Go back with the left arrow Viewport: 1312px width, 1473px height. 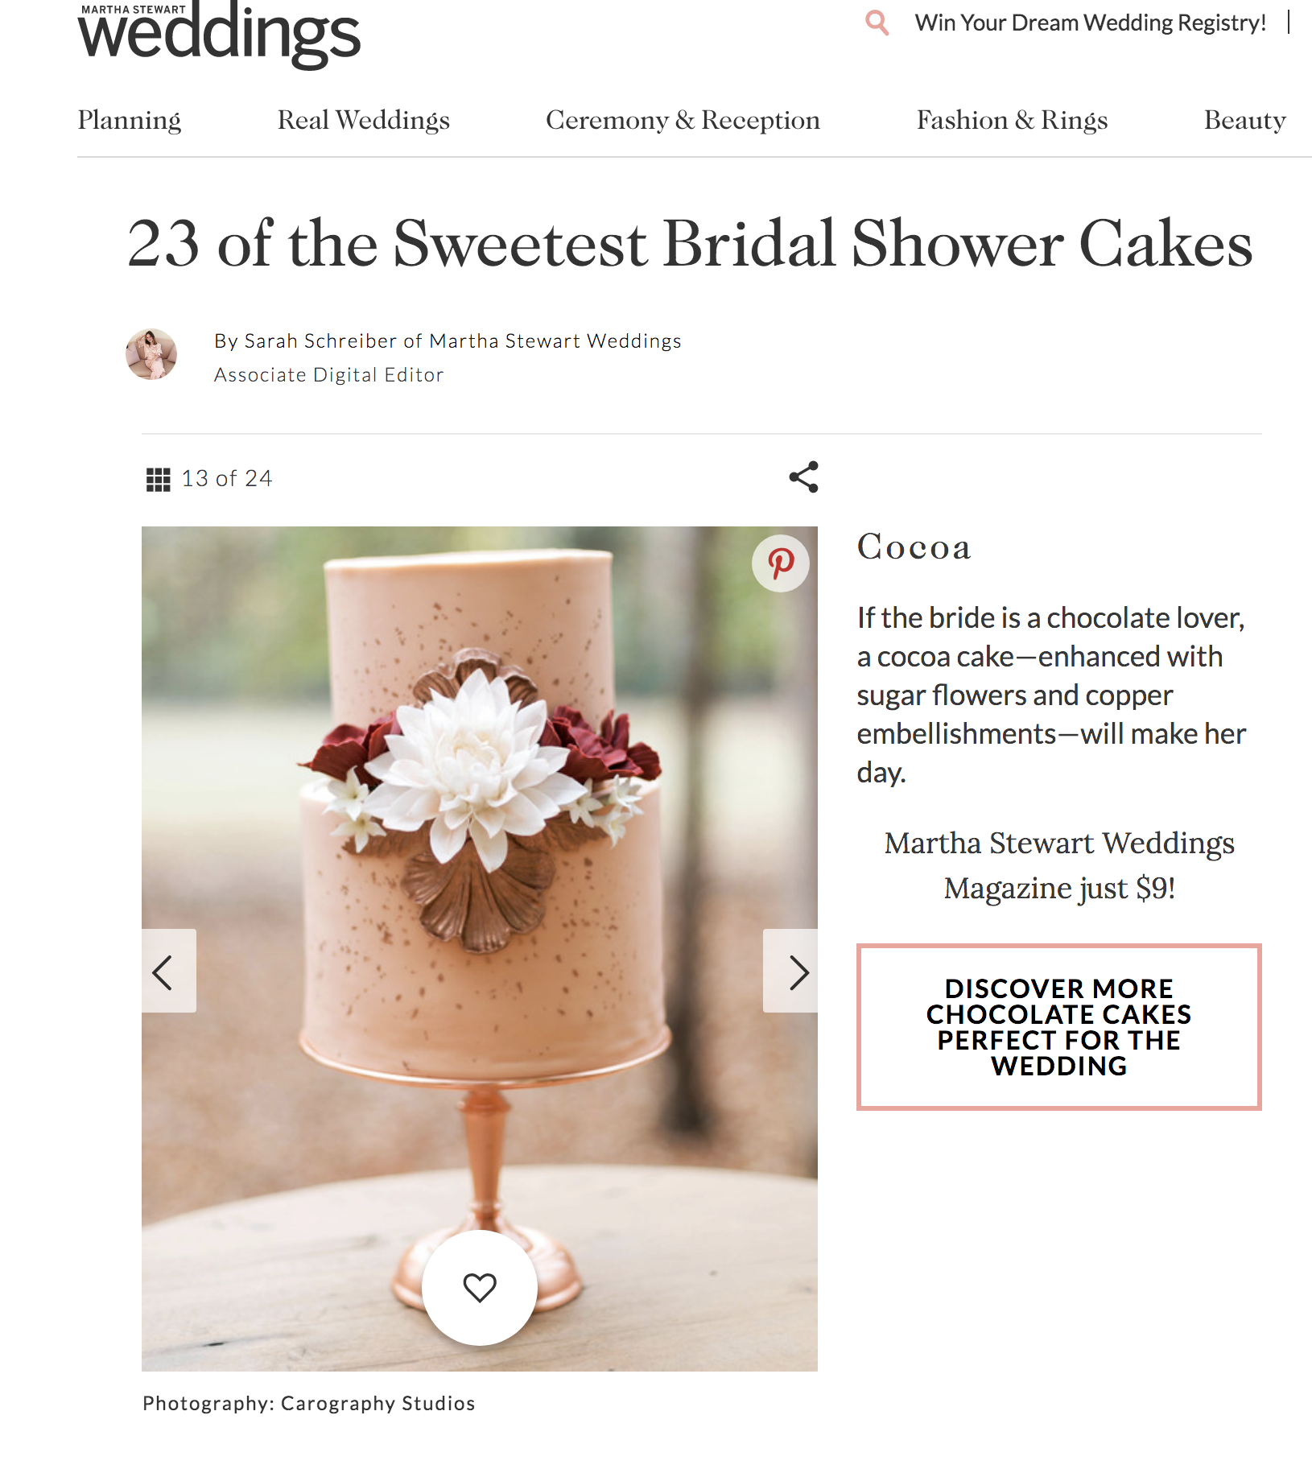tap(169, 971)
